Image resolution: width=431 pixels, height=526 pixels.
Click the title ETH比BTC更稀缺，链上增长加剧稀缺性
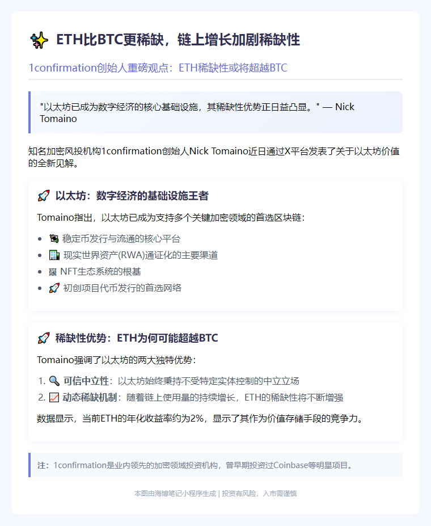(x=178, y=40)
